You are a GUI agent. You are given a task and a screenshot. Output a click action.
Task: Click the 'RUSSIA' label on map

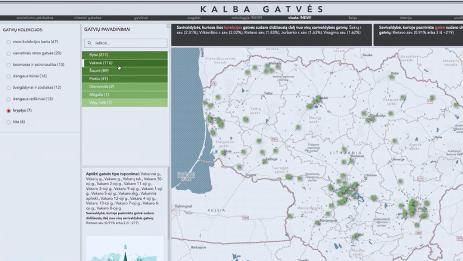(x=216, y=210)
